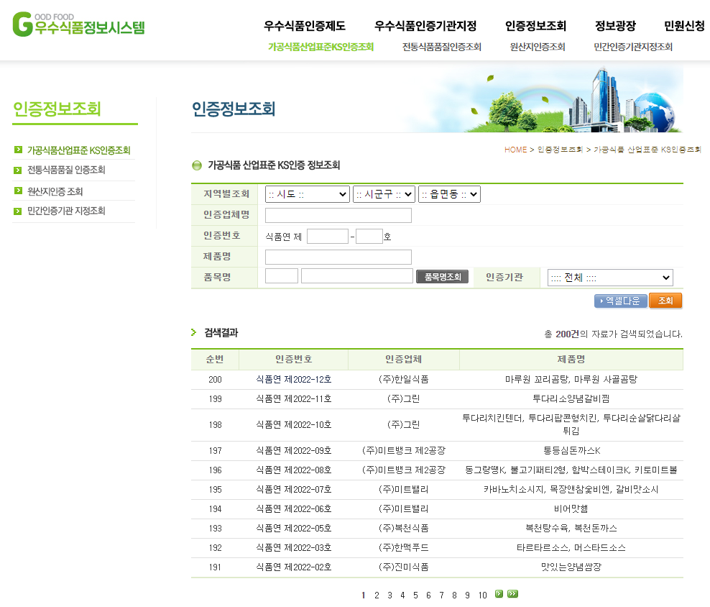
Task: Click inside the 인증업체명 input field
Action: coord(338,215)
